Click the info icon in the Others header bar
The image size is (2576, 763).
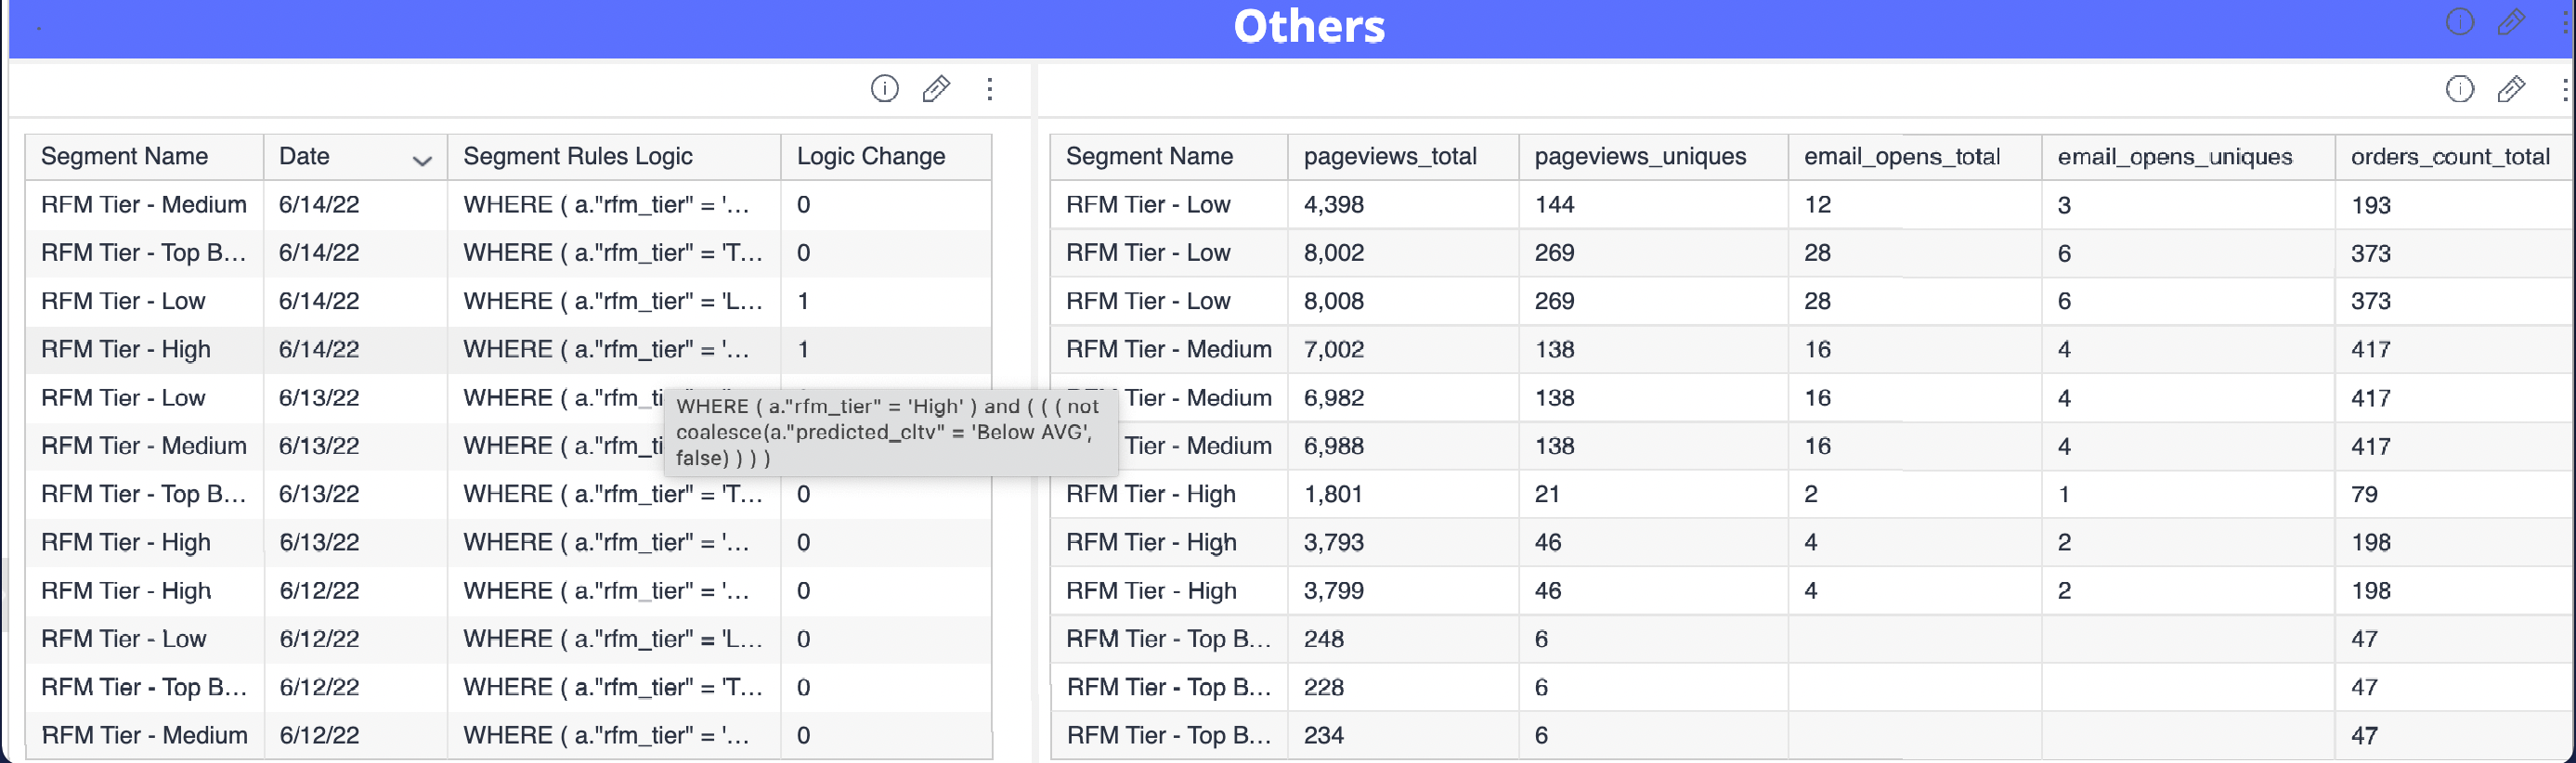(x=2459, y=22)
